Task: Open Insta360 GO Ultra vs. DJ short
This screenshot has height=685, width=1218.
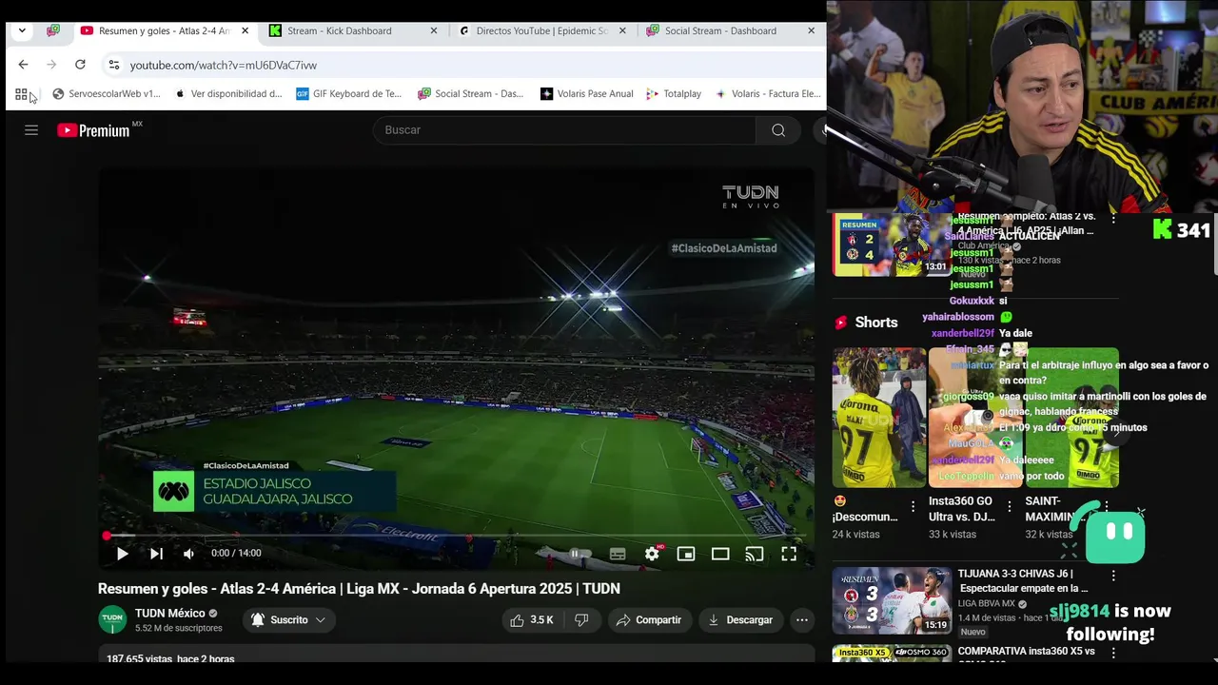Action: click(975, 418)
